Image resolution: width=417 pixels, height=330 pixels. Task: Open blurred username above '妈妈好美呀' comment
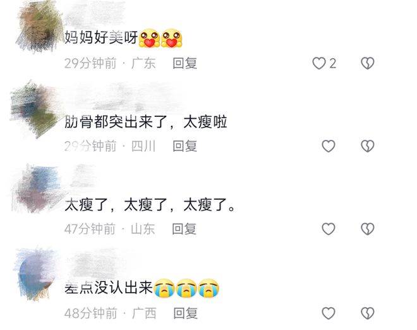tap(94, 12)
